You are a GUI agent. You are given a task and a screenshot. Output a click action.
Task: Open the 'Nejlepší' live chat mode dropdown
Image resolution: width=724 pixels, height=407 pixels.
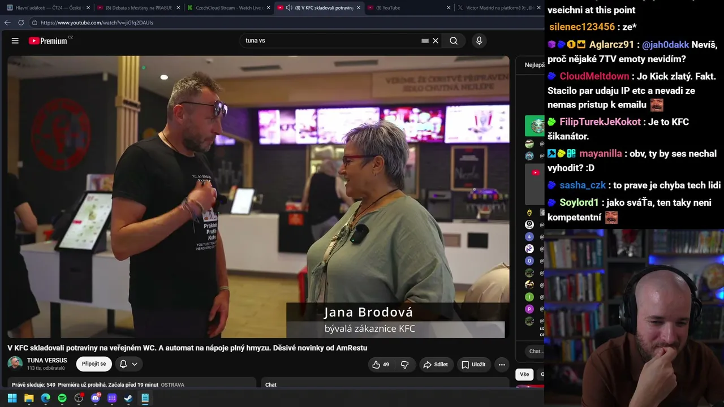click(535, 65)
